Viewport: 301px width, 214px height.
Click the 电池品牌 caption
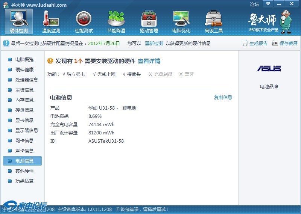click(269, 87)
